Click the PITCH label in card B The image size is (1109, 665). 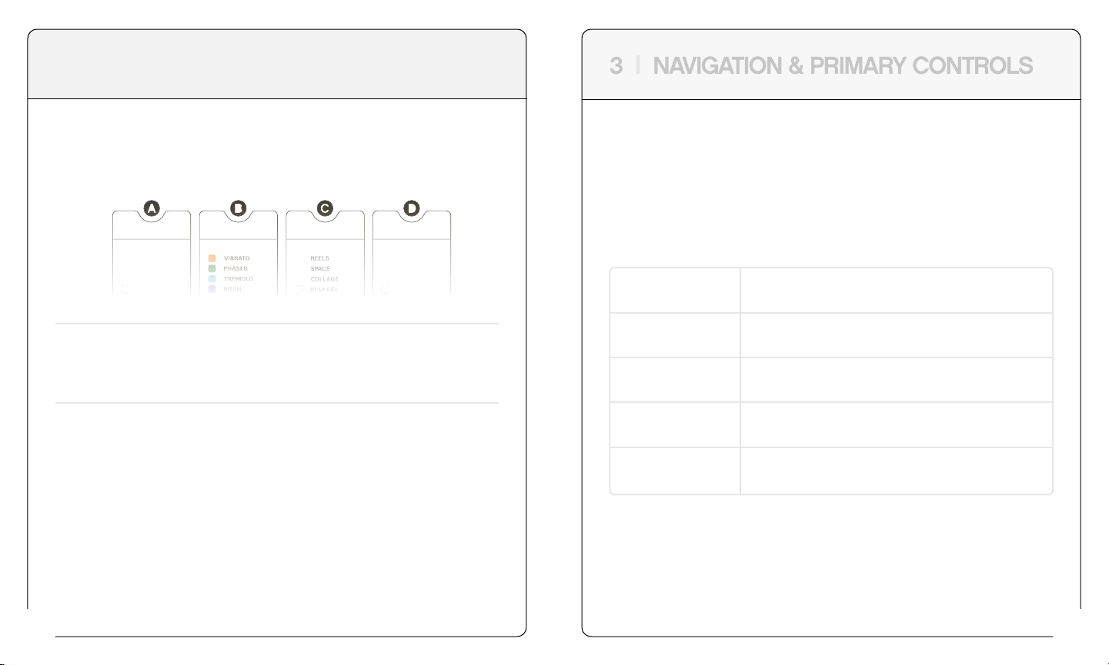pos(232,290)
